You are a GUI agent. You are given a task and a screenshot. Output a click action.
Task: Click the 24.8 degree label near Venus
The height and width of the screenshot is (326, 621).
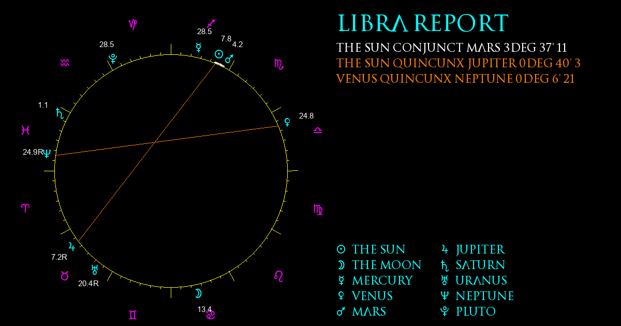click(x=306, y=115)
